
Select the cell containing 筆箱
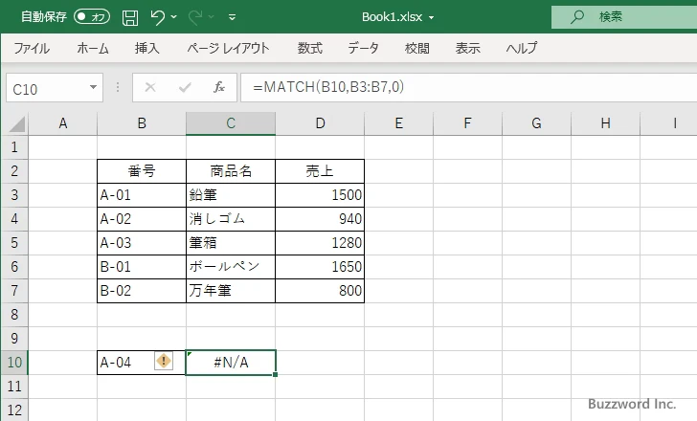(x=231, y=243)
